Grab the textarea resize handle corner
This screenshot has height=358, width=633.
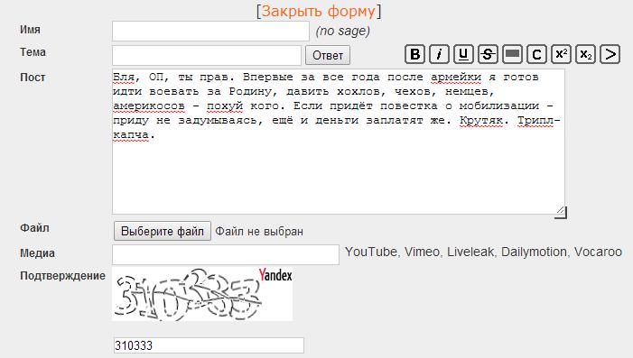(x=561, y=212)
